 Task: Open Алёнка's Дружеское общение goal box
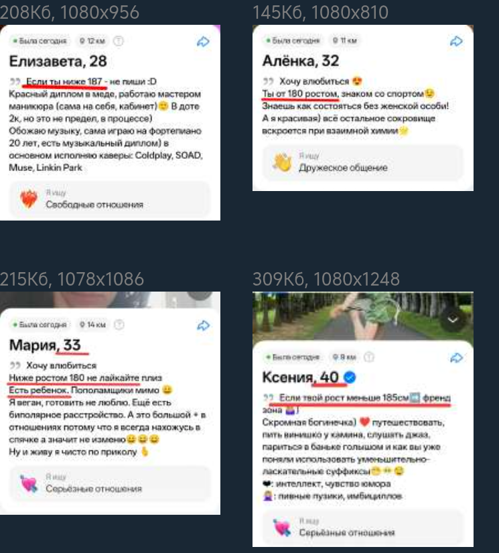tap(362, 162)
